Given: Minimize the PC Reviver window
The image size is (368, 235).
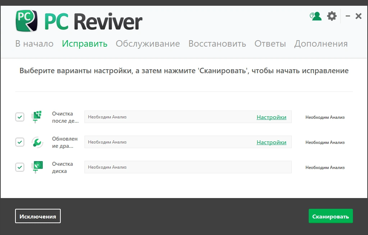Looking at the screenshot, I should pyautogui.click(x=348, y=16).
